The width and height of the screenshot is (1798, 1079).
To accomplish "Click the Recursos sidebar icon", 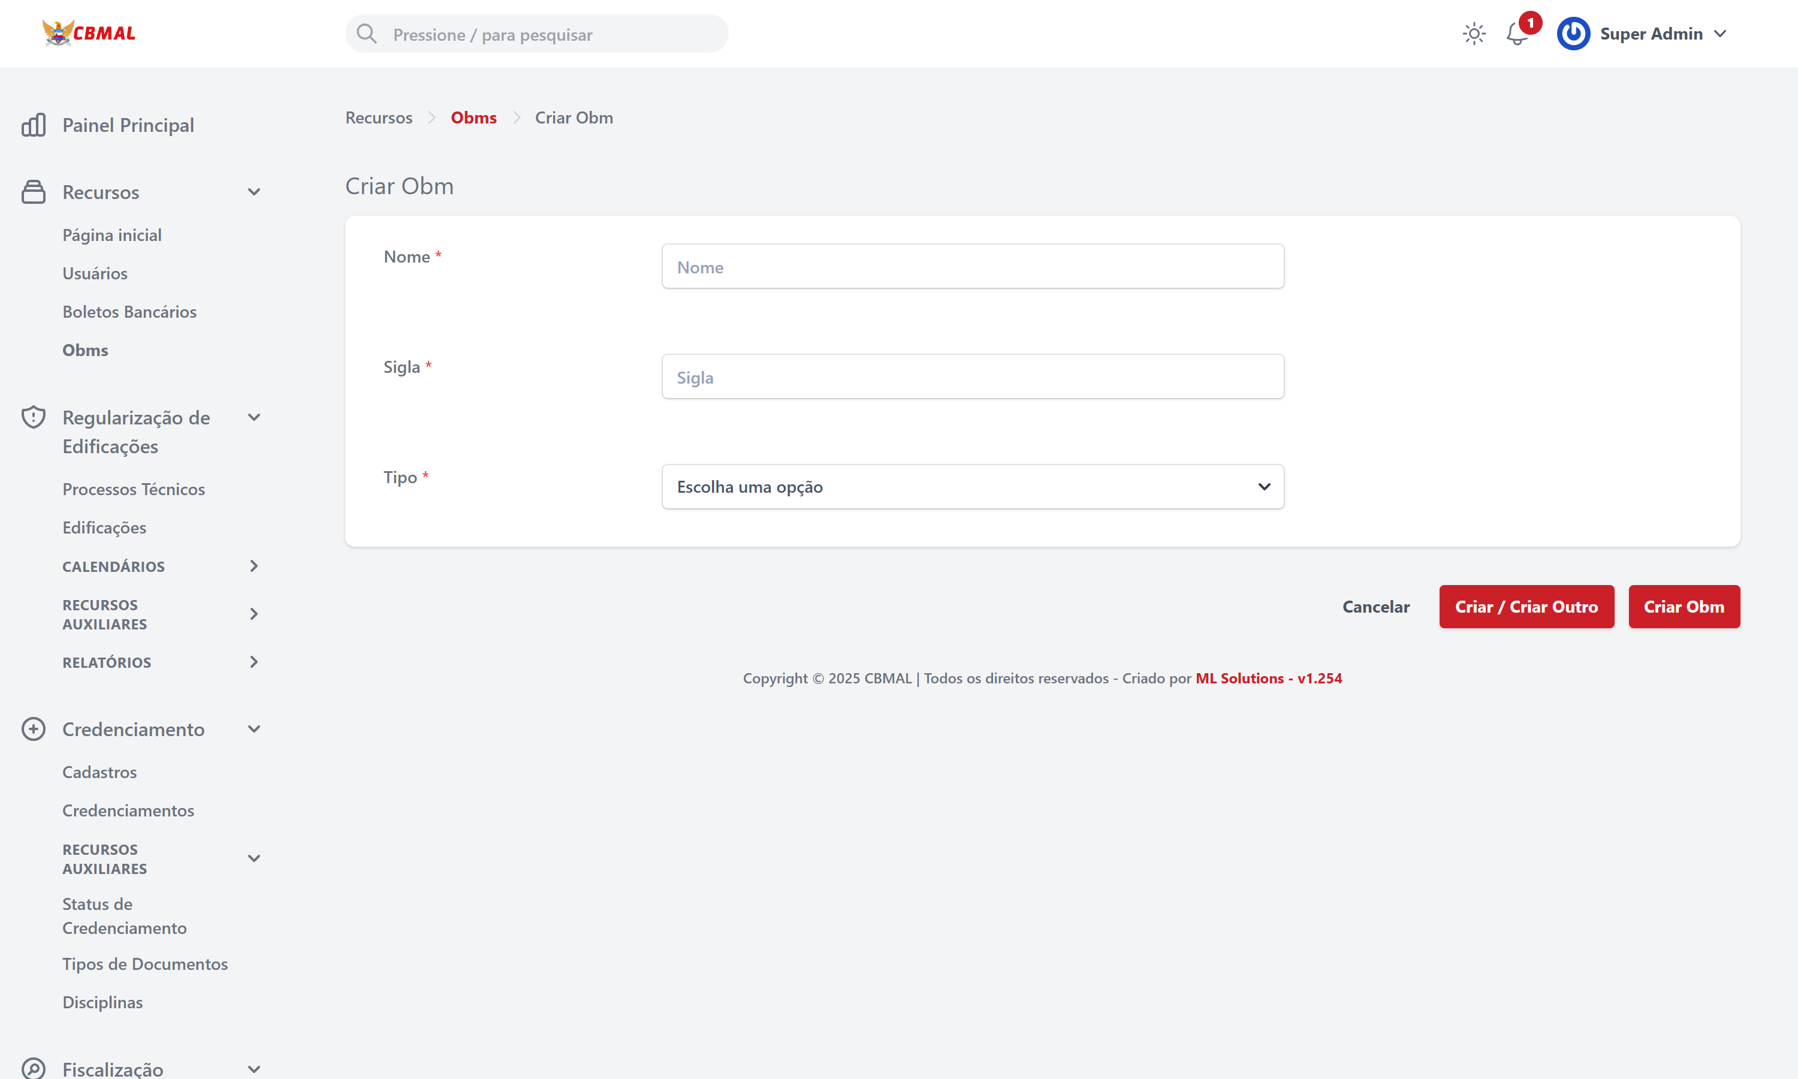I will (34, 192).
